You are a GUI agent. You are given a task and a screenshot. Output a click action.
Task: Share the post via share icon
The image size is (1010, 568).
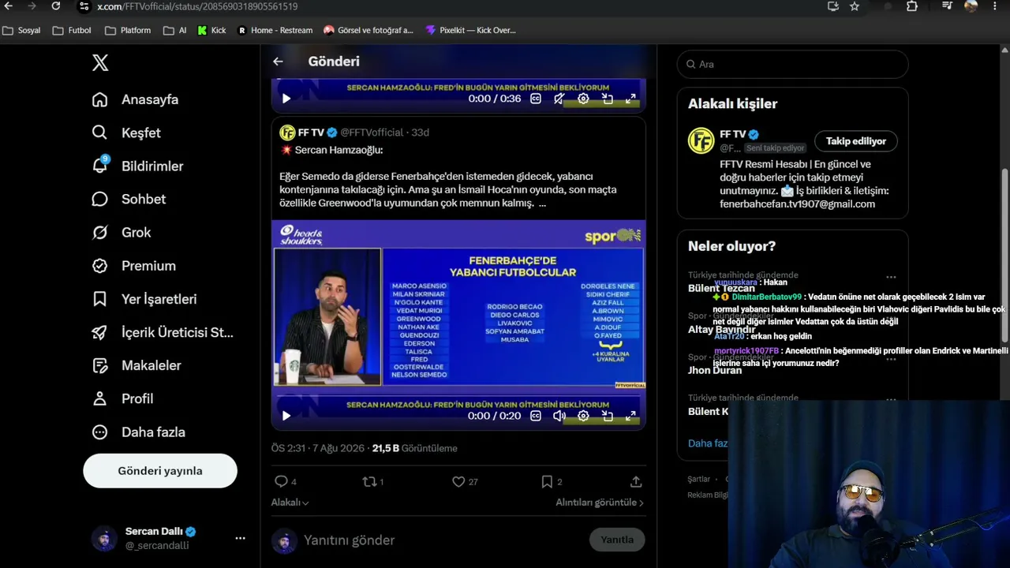[x=636, y=481]
